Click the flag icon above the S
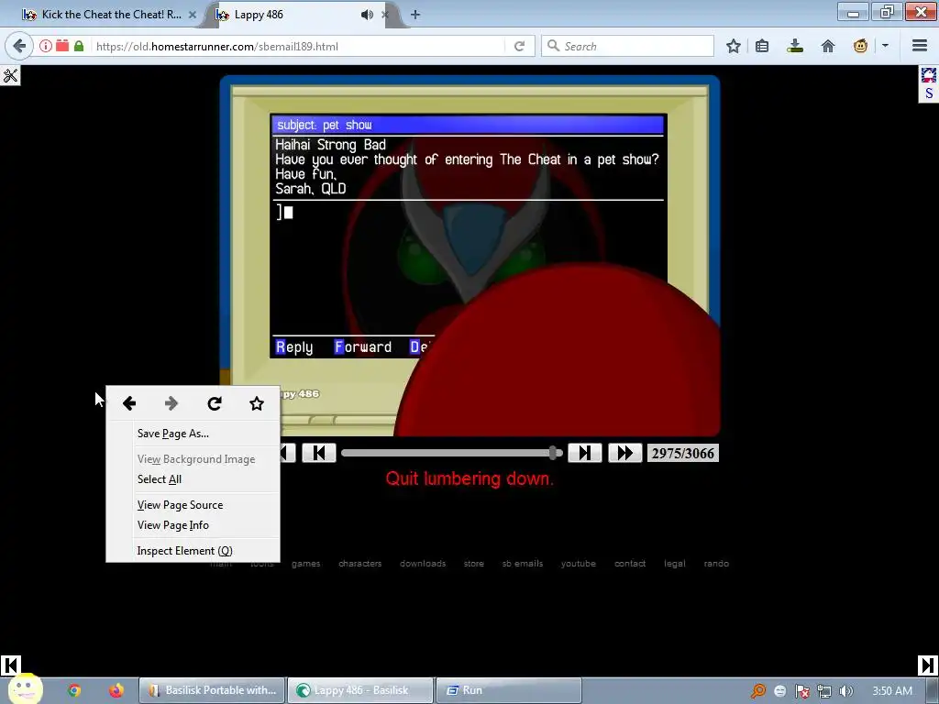The image size is (939, 704). point(929,75)
